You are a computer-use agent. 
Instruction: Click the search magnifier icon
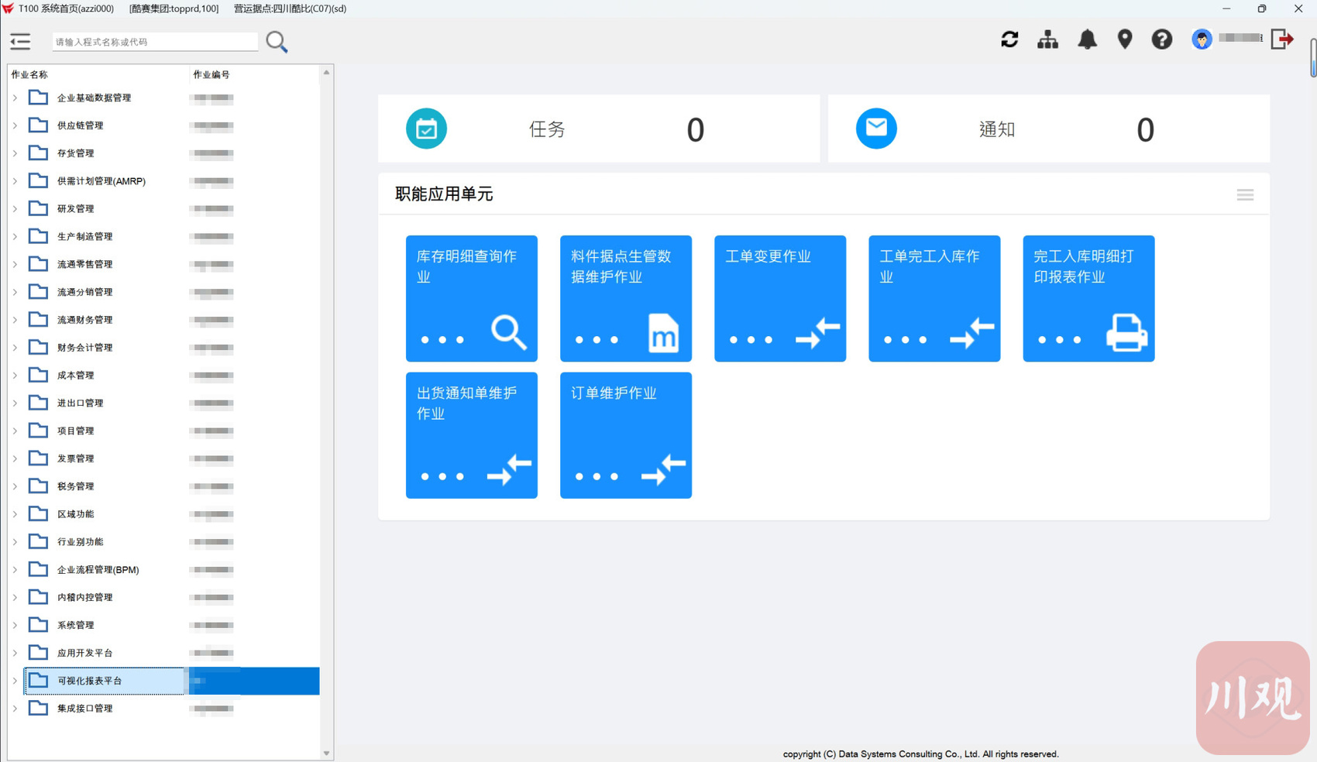277,42
